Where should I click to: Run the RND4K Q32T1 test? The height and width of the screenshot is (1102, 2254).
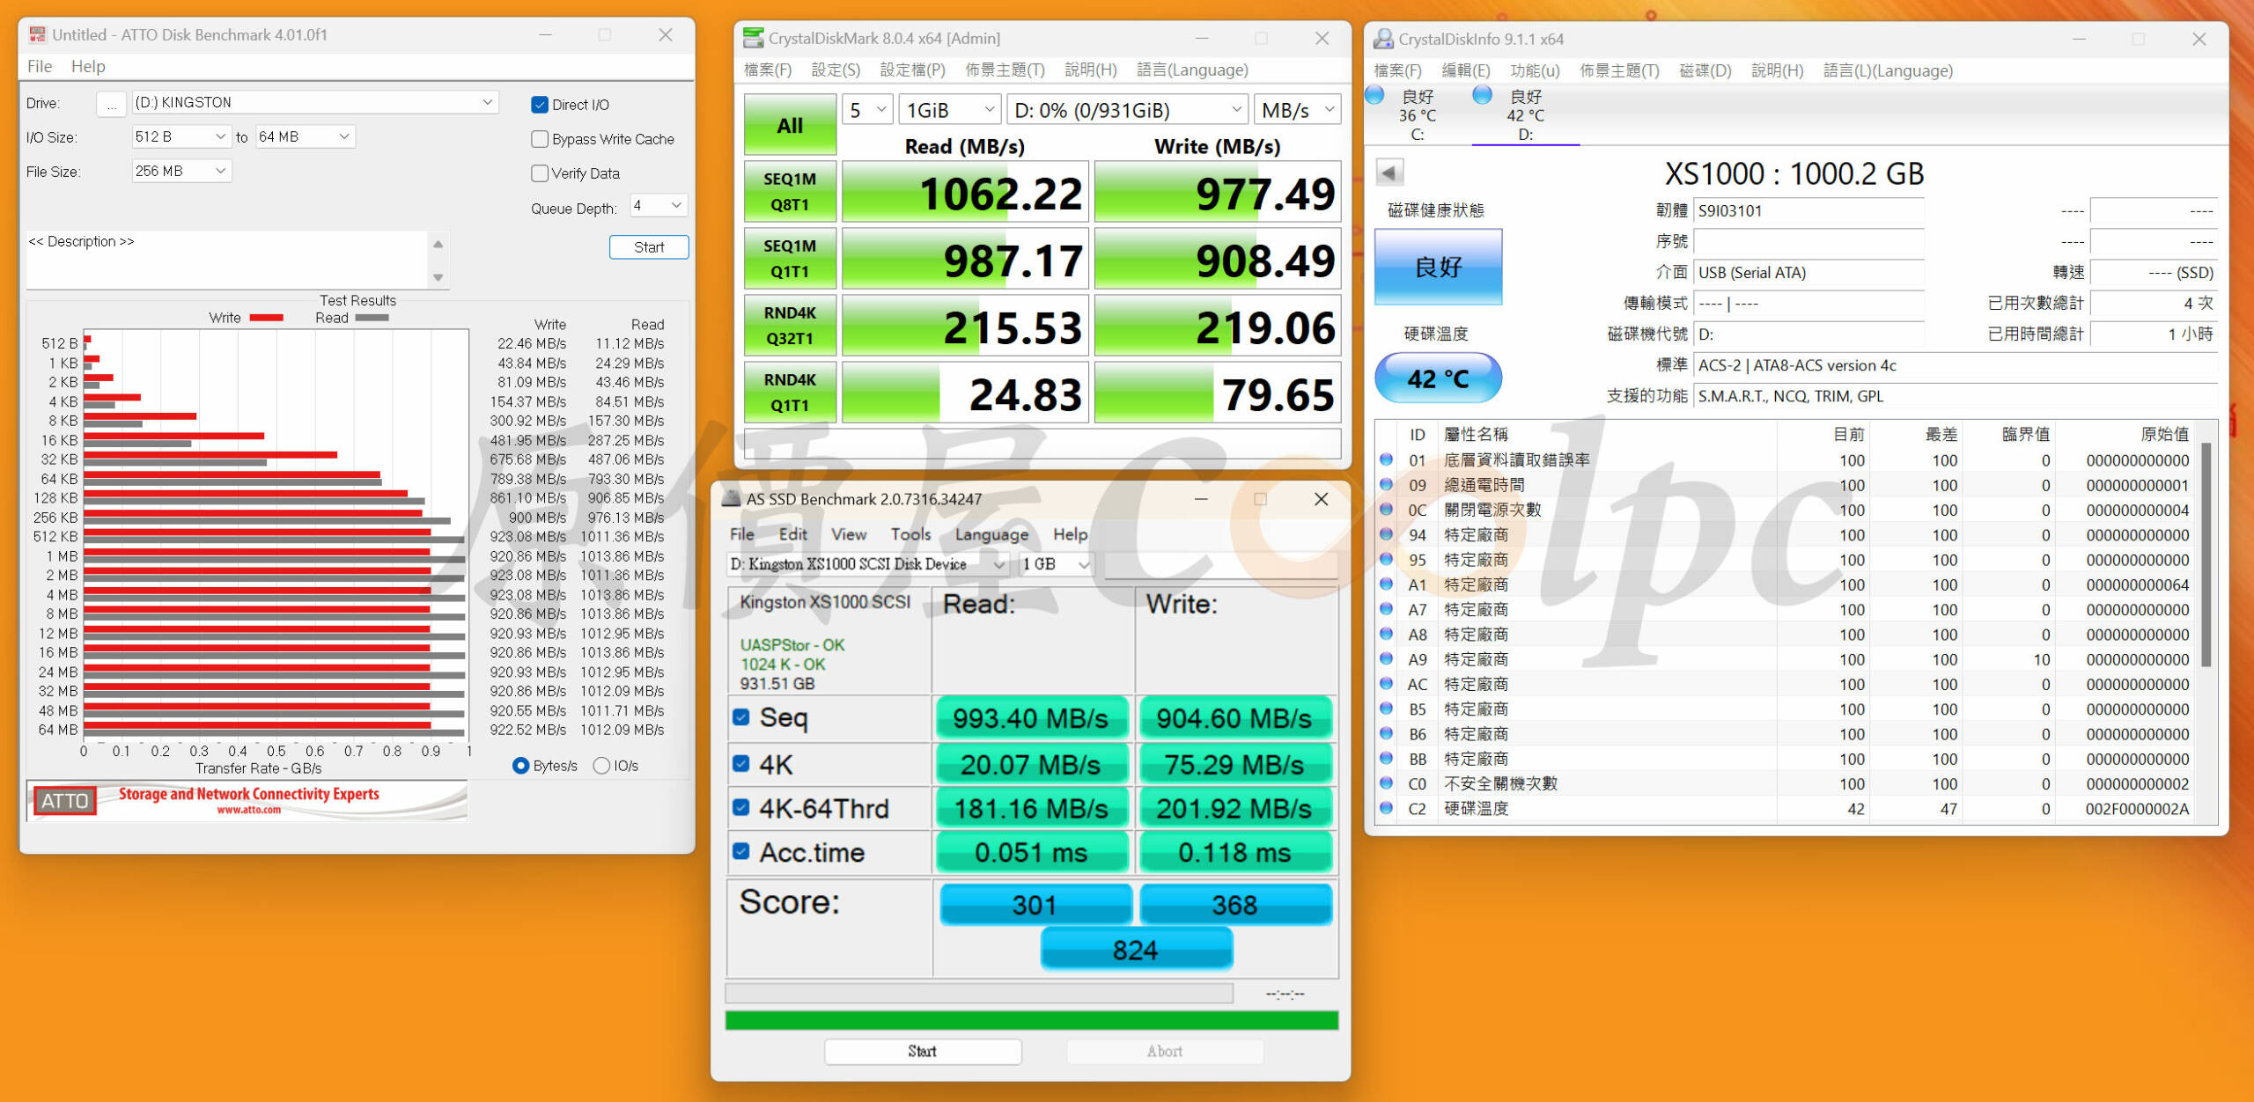788,325
